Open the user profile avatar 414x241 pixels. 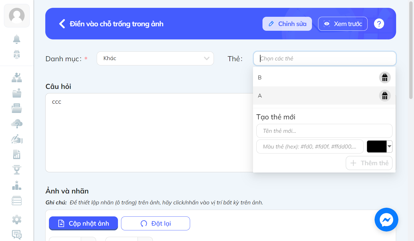[x=17, y=16]
